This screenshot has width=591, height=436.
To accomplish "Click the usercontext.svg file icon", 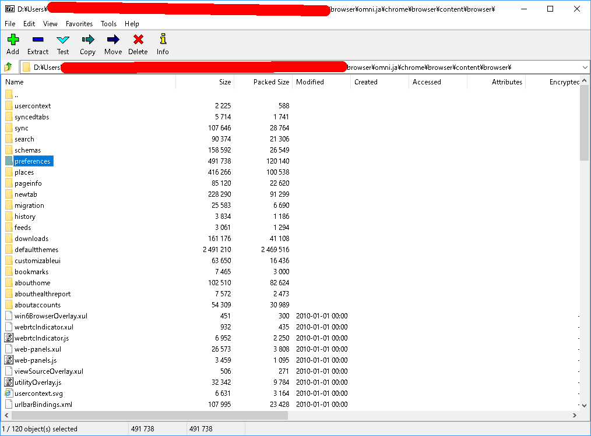I will coord(8,393).
